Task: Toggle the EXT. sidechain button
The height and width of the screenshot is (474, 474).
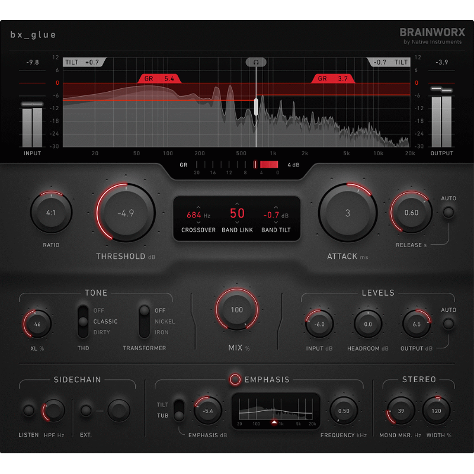Action: coord(86,411)
